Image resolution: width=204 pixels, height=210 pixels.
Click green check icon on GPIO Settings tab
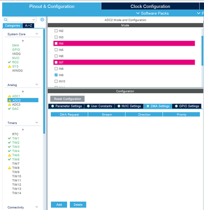coord(176,106)
